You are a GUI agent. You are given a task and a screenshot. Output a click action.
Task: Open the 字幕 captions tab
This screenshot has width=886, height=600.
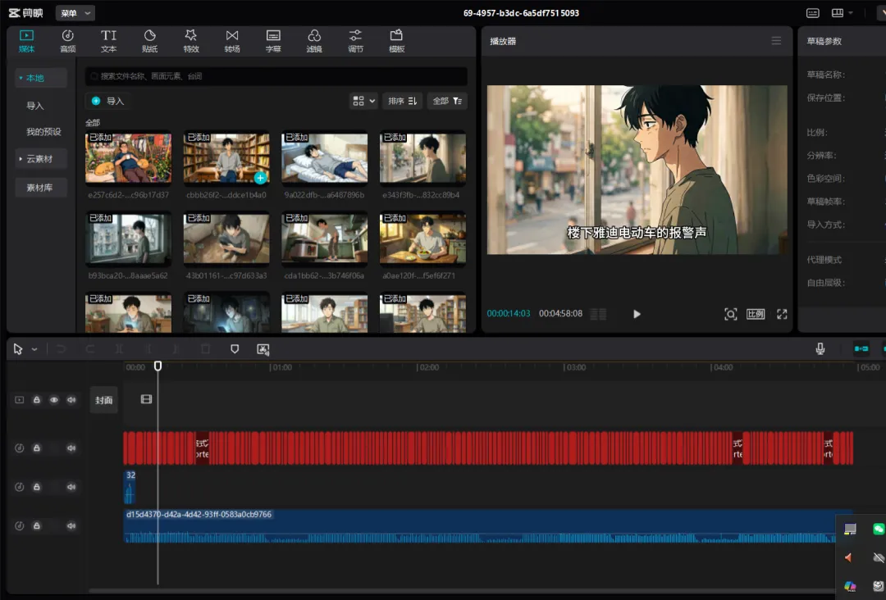pyautogui.click(x=273, y=41)
